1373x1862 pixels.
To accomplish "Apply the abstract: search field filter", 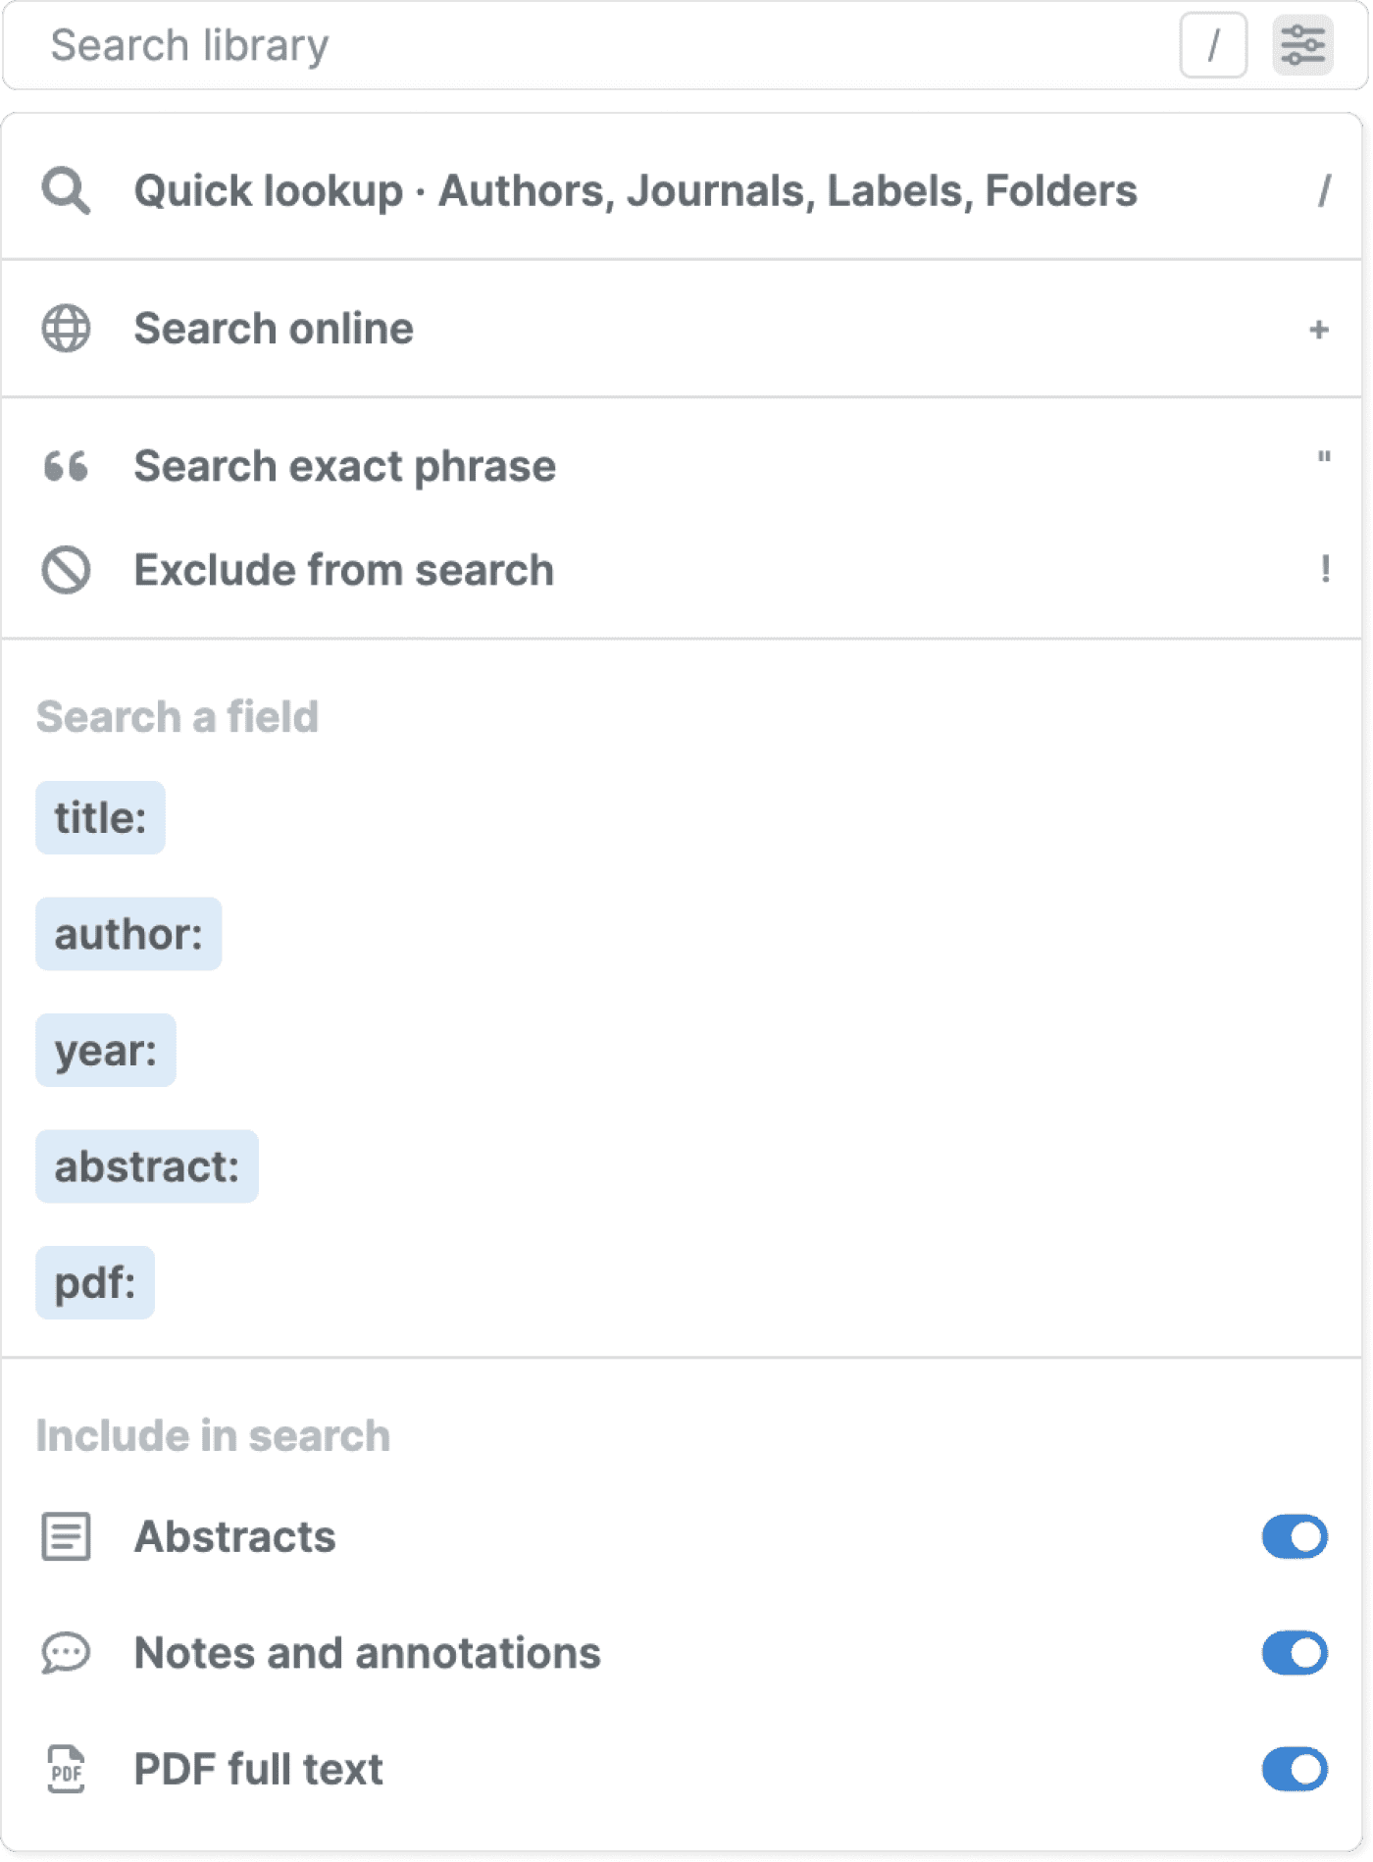I will pos(146,1165).
